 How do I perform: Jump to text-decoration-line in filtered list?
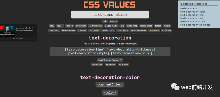pyautogui.click(x=192, y=15)
